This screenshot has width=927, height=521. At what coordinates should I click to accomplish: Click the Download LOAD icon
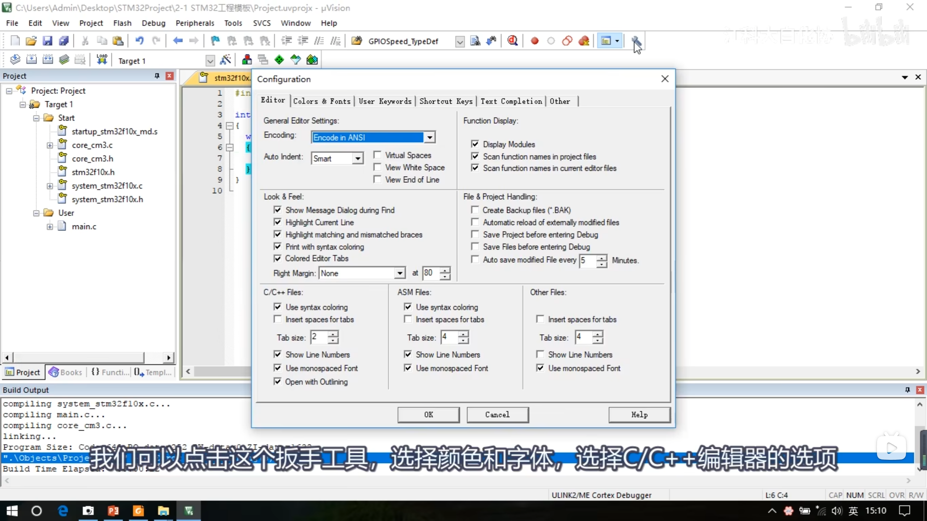tap(102, 60)
